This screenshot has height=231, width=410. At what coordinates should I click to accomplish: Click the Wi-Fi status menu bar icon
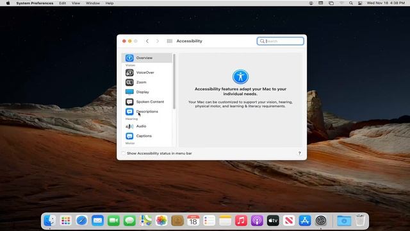[341, 3]
